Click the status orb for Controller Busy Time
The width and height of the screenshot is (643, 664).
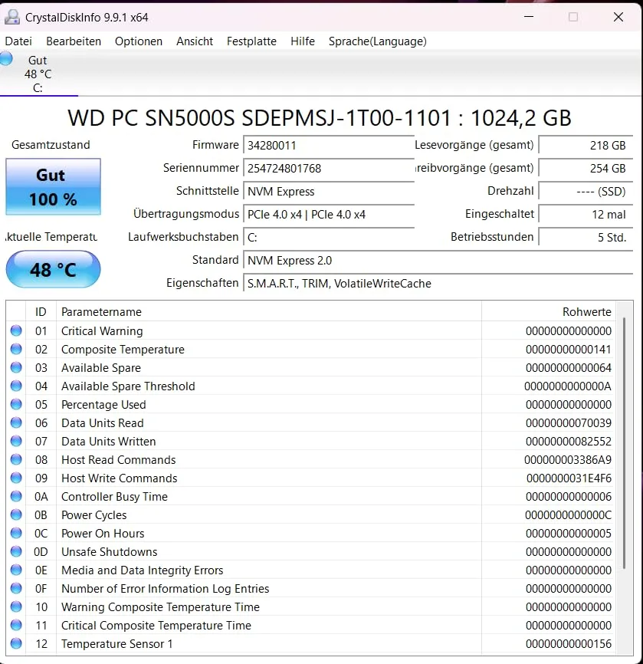(16, 496)
